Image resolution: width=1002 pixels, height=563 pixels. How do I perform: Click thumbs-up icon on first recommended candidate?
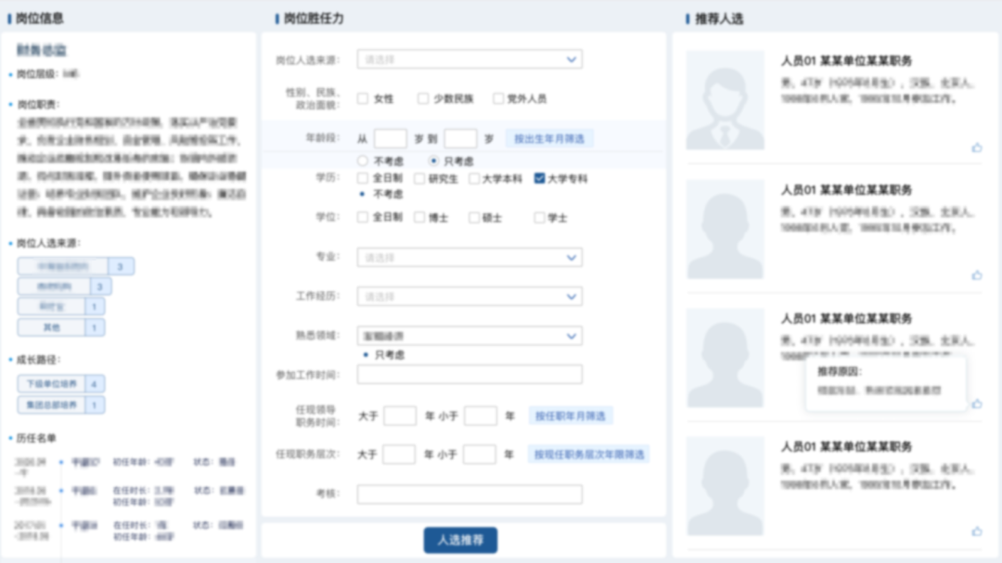pyautogui.click(x=976, y=147)
